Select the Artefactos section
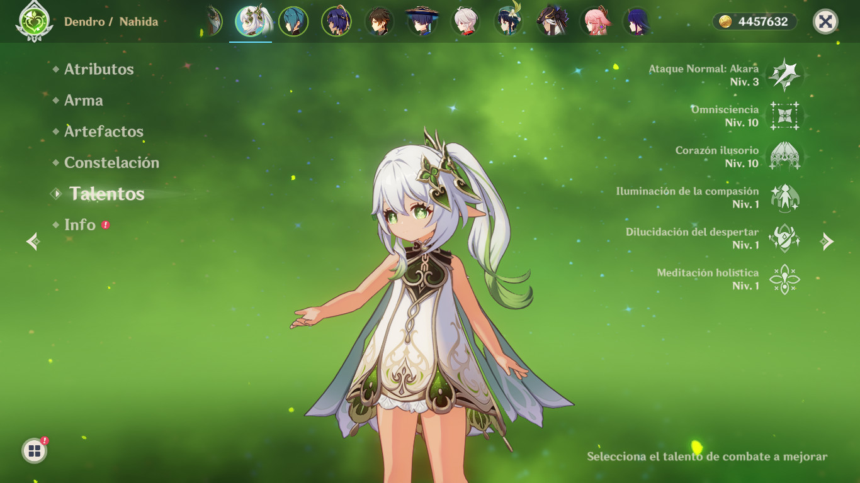This screenshot has height=483, width=860. point(102,132)
